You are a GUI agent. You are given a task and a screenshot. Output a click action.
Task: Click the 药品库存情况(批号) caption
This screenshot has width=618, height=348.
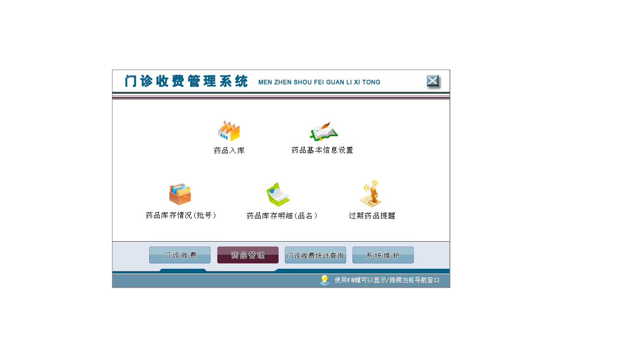pyautogui.click(x=181, y=216)
